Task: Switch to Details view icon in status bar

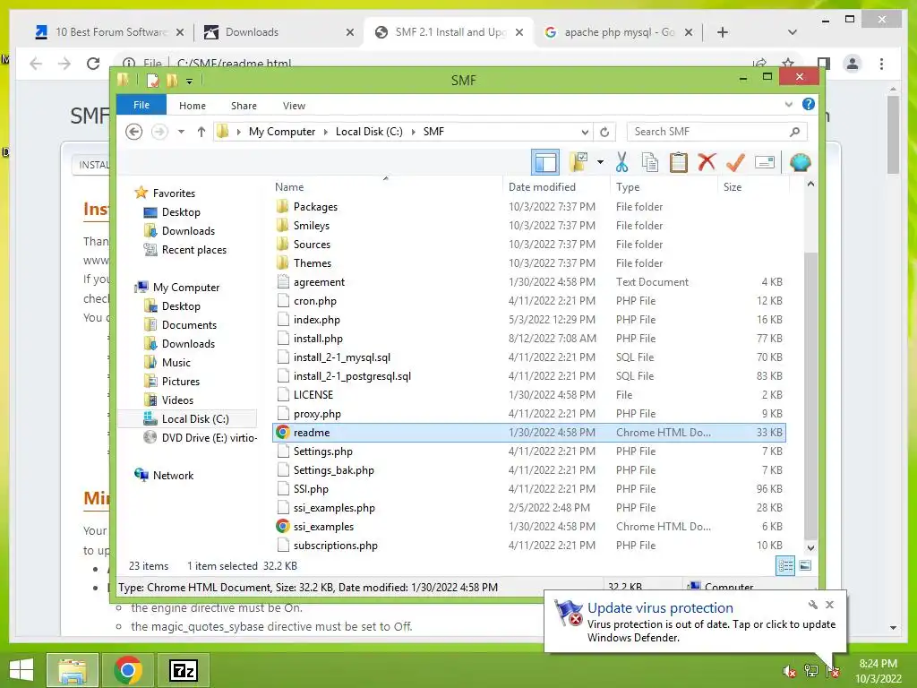Action: pos(784,565)
